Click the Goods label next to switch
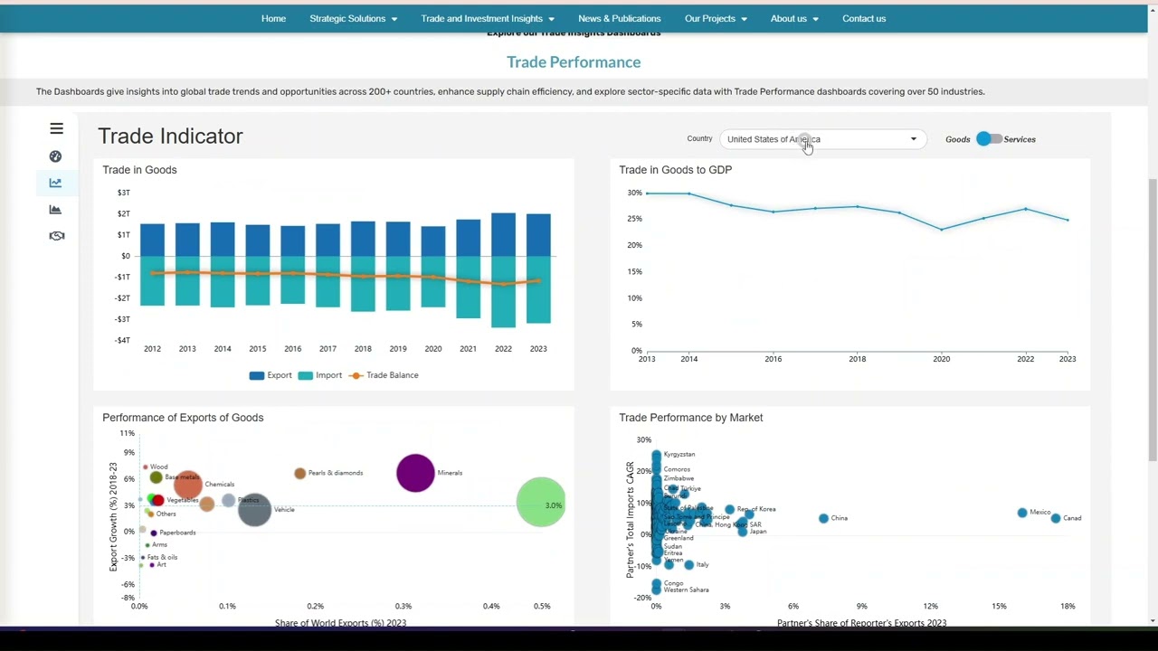The width and height of the screenshot is (1158, 651). click(957, 139)
